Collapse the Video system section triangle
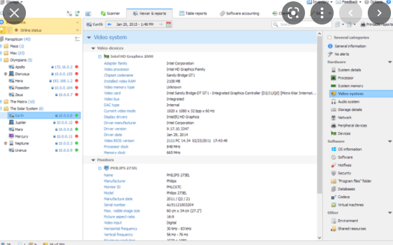393x245 pixels. click(x=89, y=37)
